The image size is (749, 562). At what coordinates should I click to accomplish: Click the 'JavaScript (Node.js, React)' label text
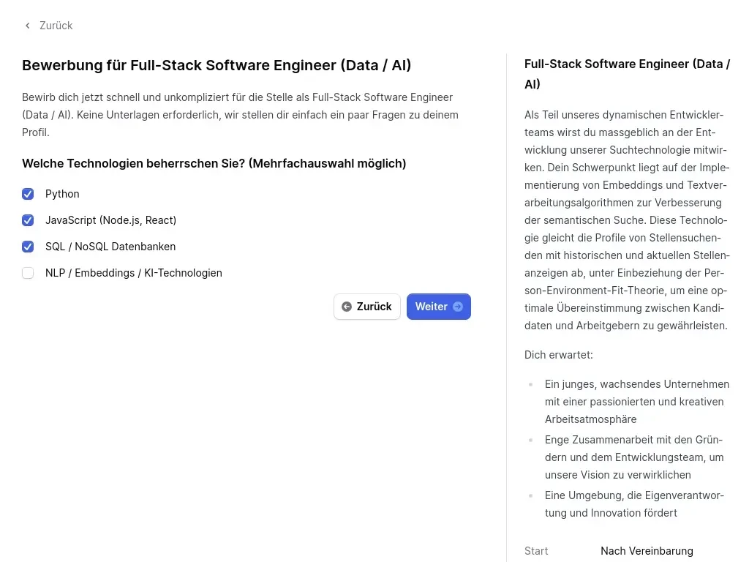[x=110, y=220]
